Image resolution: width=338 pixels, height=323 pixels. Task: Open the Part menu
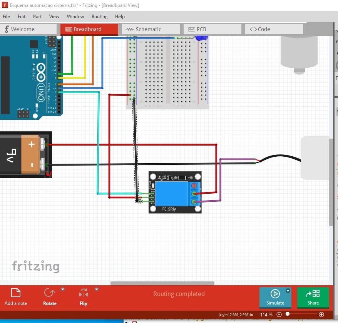(x=37, y=17)
